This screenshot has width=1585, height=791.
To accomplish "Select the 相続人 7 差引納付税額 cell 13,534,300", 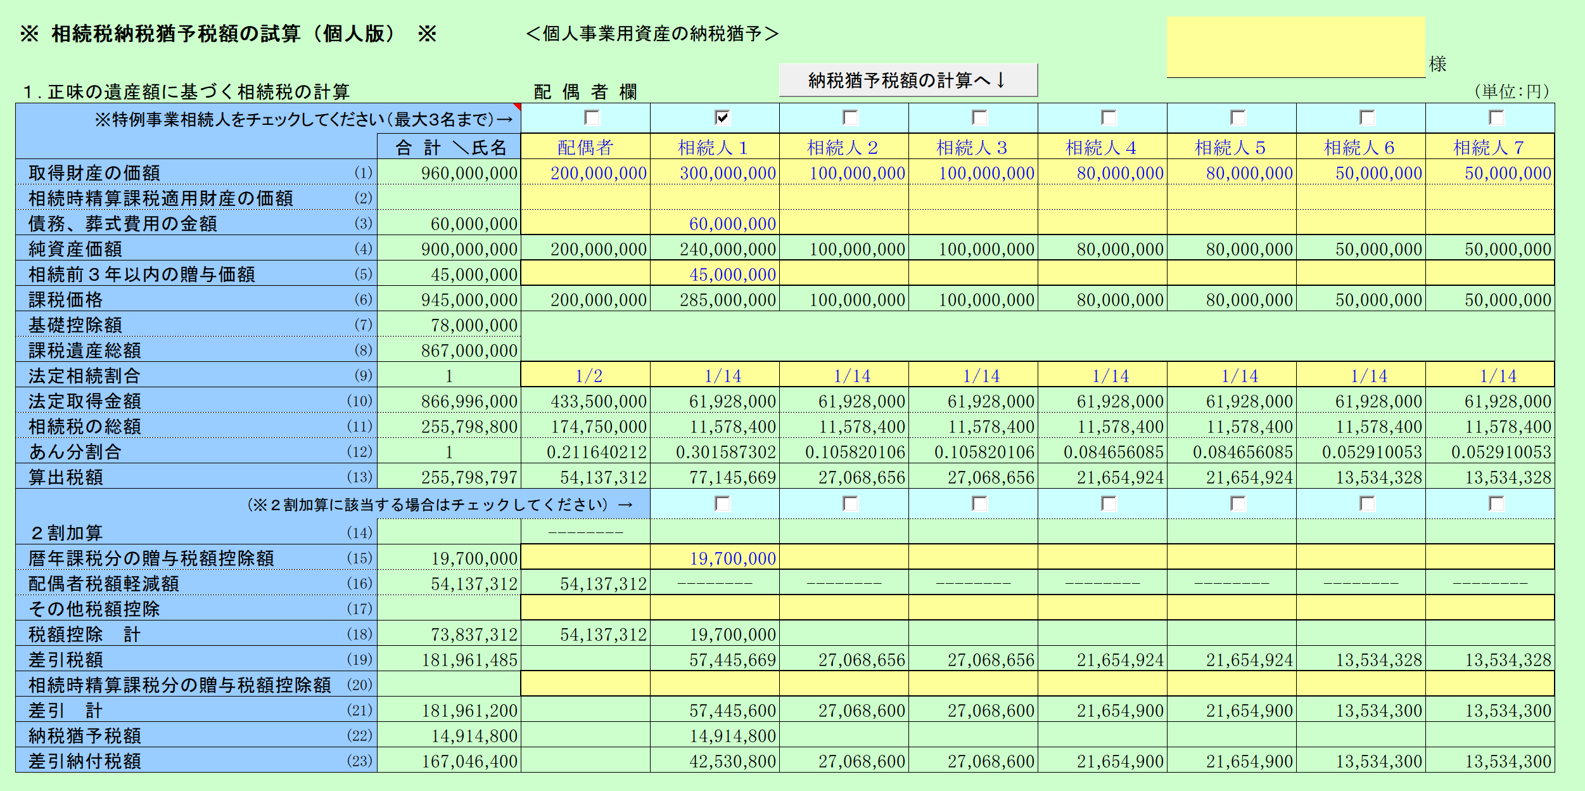I will click(x=1490, y=760).
